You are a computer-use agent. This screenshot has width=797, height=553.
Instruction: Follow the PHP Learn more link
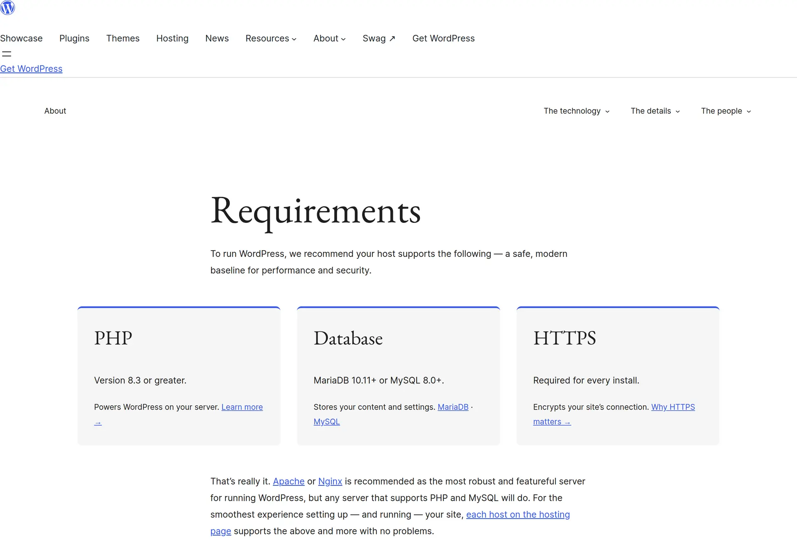242,407
